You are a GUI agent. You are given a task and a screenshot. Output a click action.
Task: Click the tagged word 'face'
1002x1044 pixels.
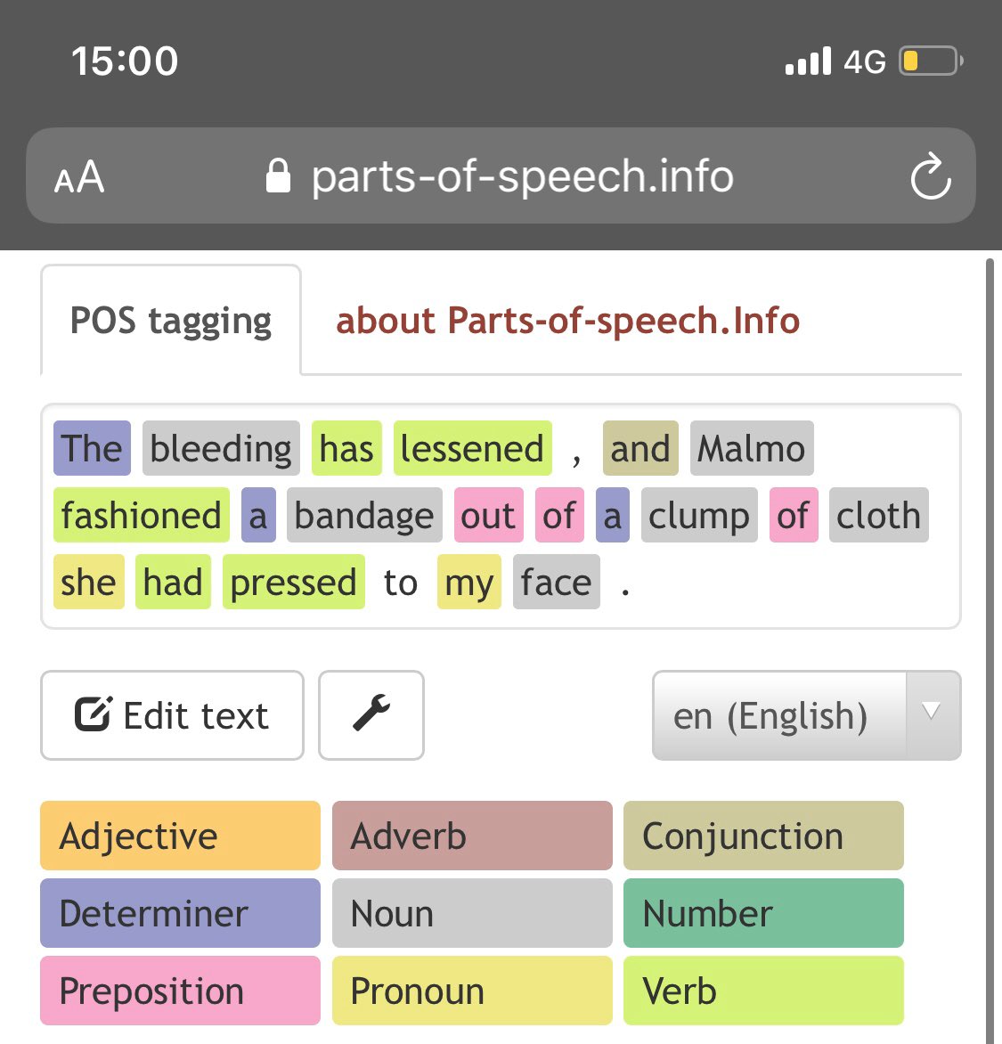[556, 582]
